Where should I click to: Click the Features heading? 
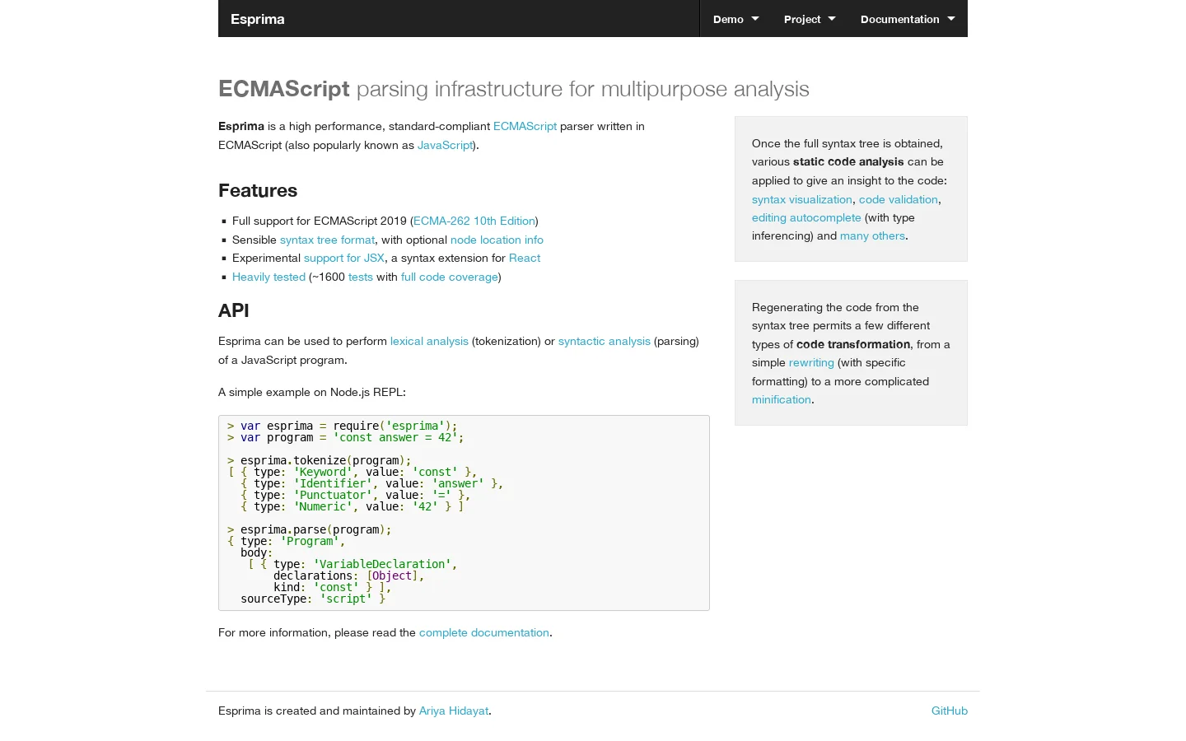coord(258,190)
